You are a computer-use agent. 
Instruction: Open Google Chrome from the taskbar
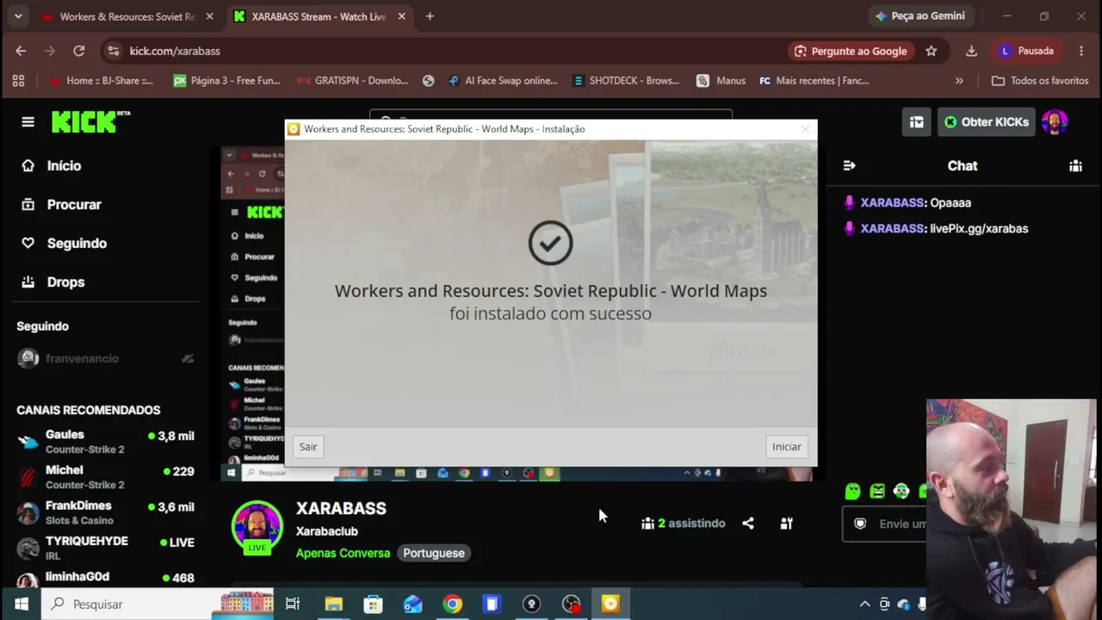(452, 604)
